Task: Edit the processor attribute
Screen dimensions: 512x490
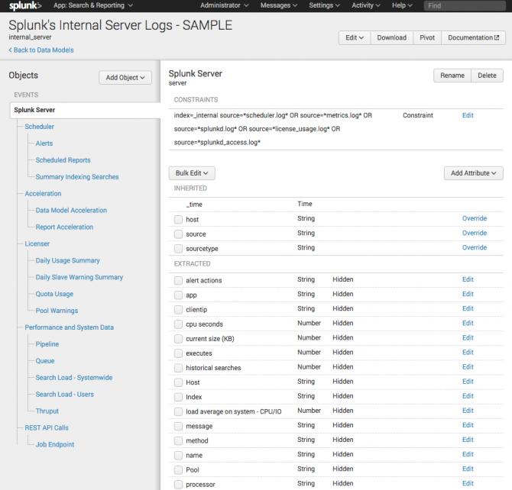Action: 468,483
